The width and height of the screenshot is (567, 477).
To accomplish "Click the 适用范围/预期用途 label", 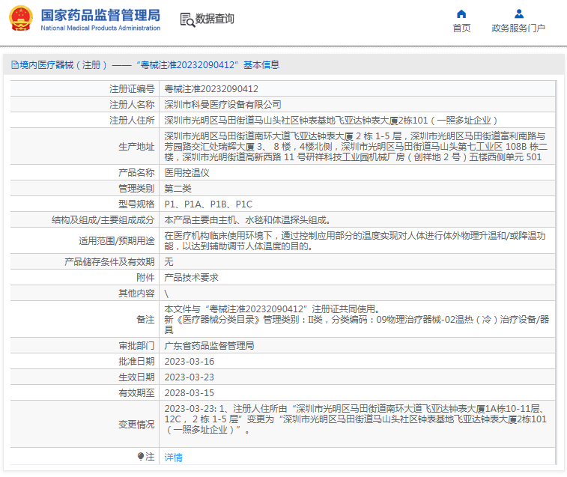I will (117, 241).
